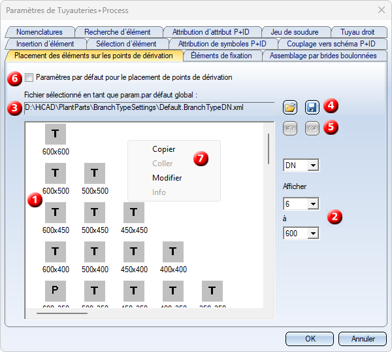Switch to the Sélection d'élément tab
Image resolution: width=392 pixels, height=352 pixels.
pos(126,44)
